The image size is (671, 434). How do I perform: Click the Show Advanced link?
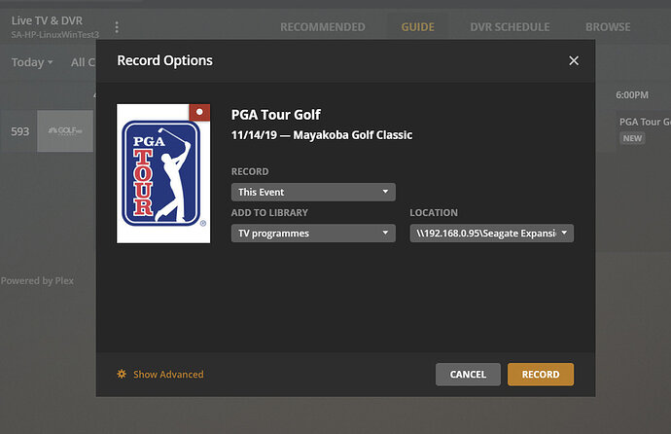[168, 375]
